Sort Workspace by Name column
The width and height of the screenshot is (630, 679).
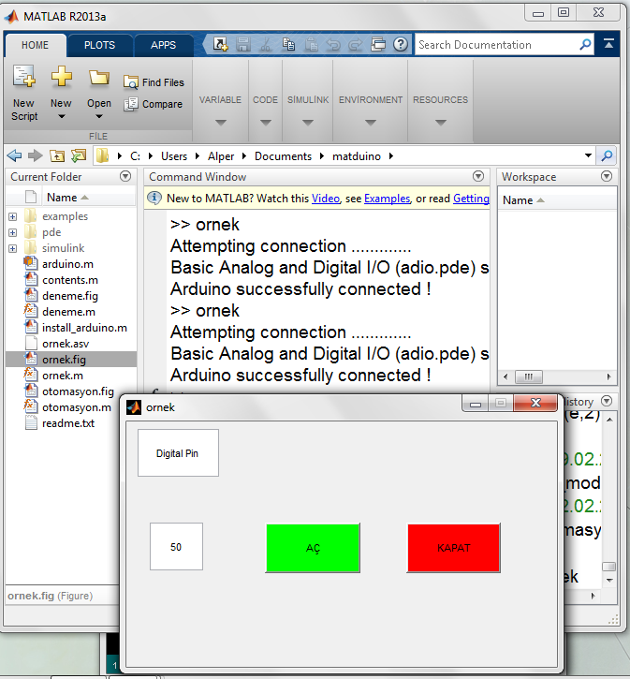pyautogui.click(x=523, y=200)
